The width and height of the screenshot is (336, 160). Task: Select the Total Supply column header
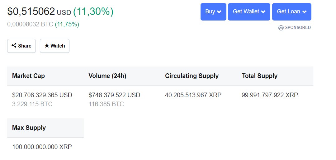(259, 76)
